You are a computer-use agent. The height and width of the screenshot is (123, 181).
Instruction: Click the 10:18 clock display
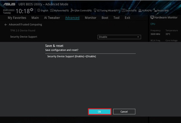(x=23, y=11)
